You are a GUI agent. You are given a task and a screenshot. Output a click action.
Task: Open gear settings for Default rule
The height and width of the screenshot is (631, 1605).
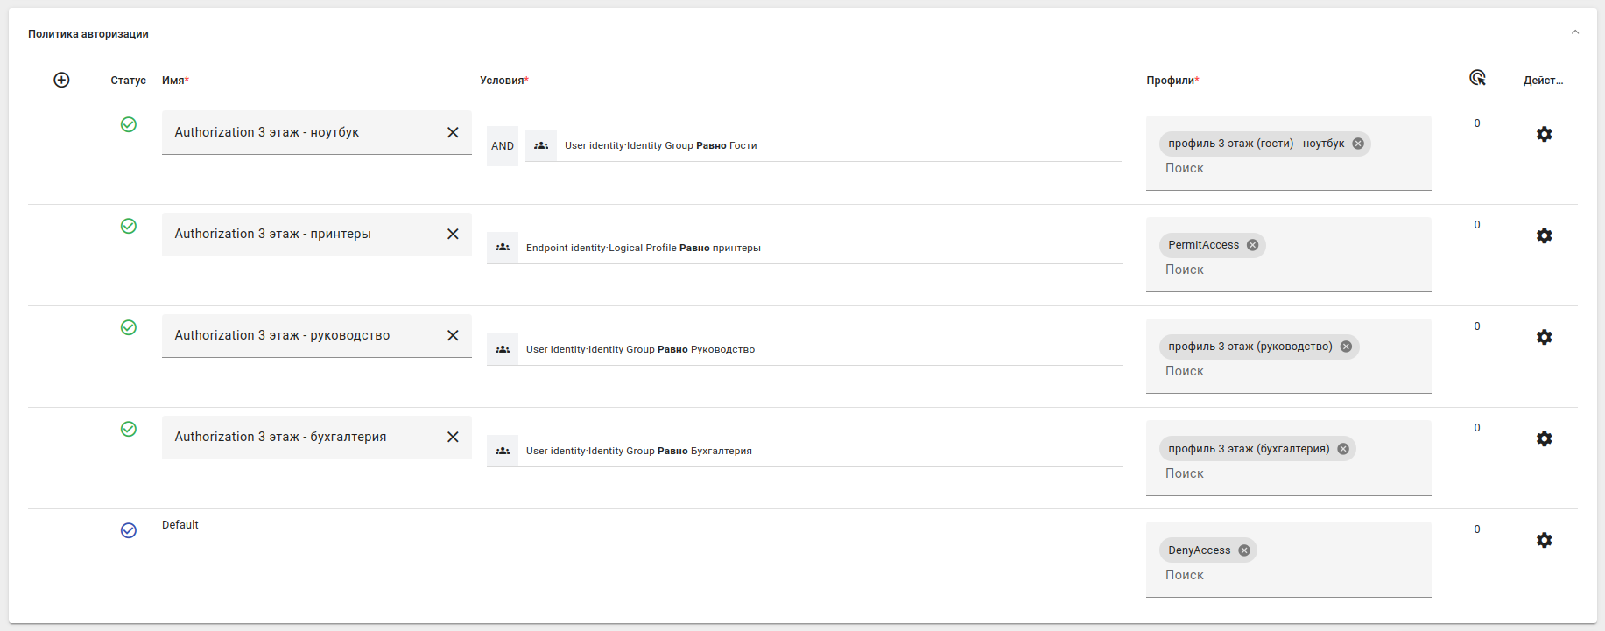[x=1544, y=540]
